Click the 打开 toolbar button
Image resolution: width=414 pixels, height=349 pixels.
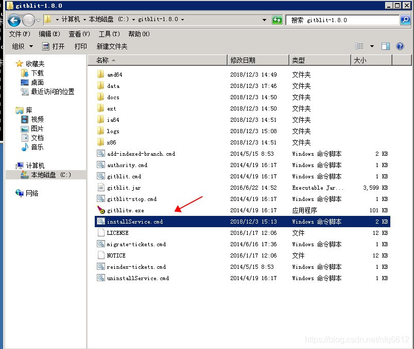pyautogui.click(x=54, y=46)
